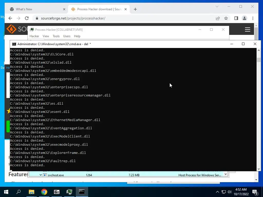Open the Users menu in Process Hacker

(x=67, y=36)
